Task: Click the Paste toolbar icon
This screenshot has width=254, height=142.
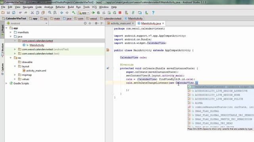Action: pos(43,13)
